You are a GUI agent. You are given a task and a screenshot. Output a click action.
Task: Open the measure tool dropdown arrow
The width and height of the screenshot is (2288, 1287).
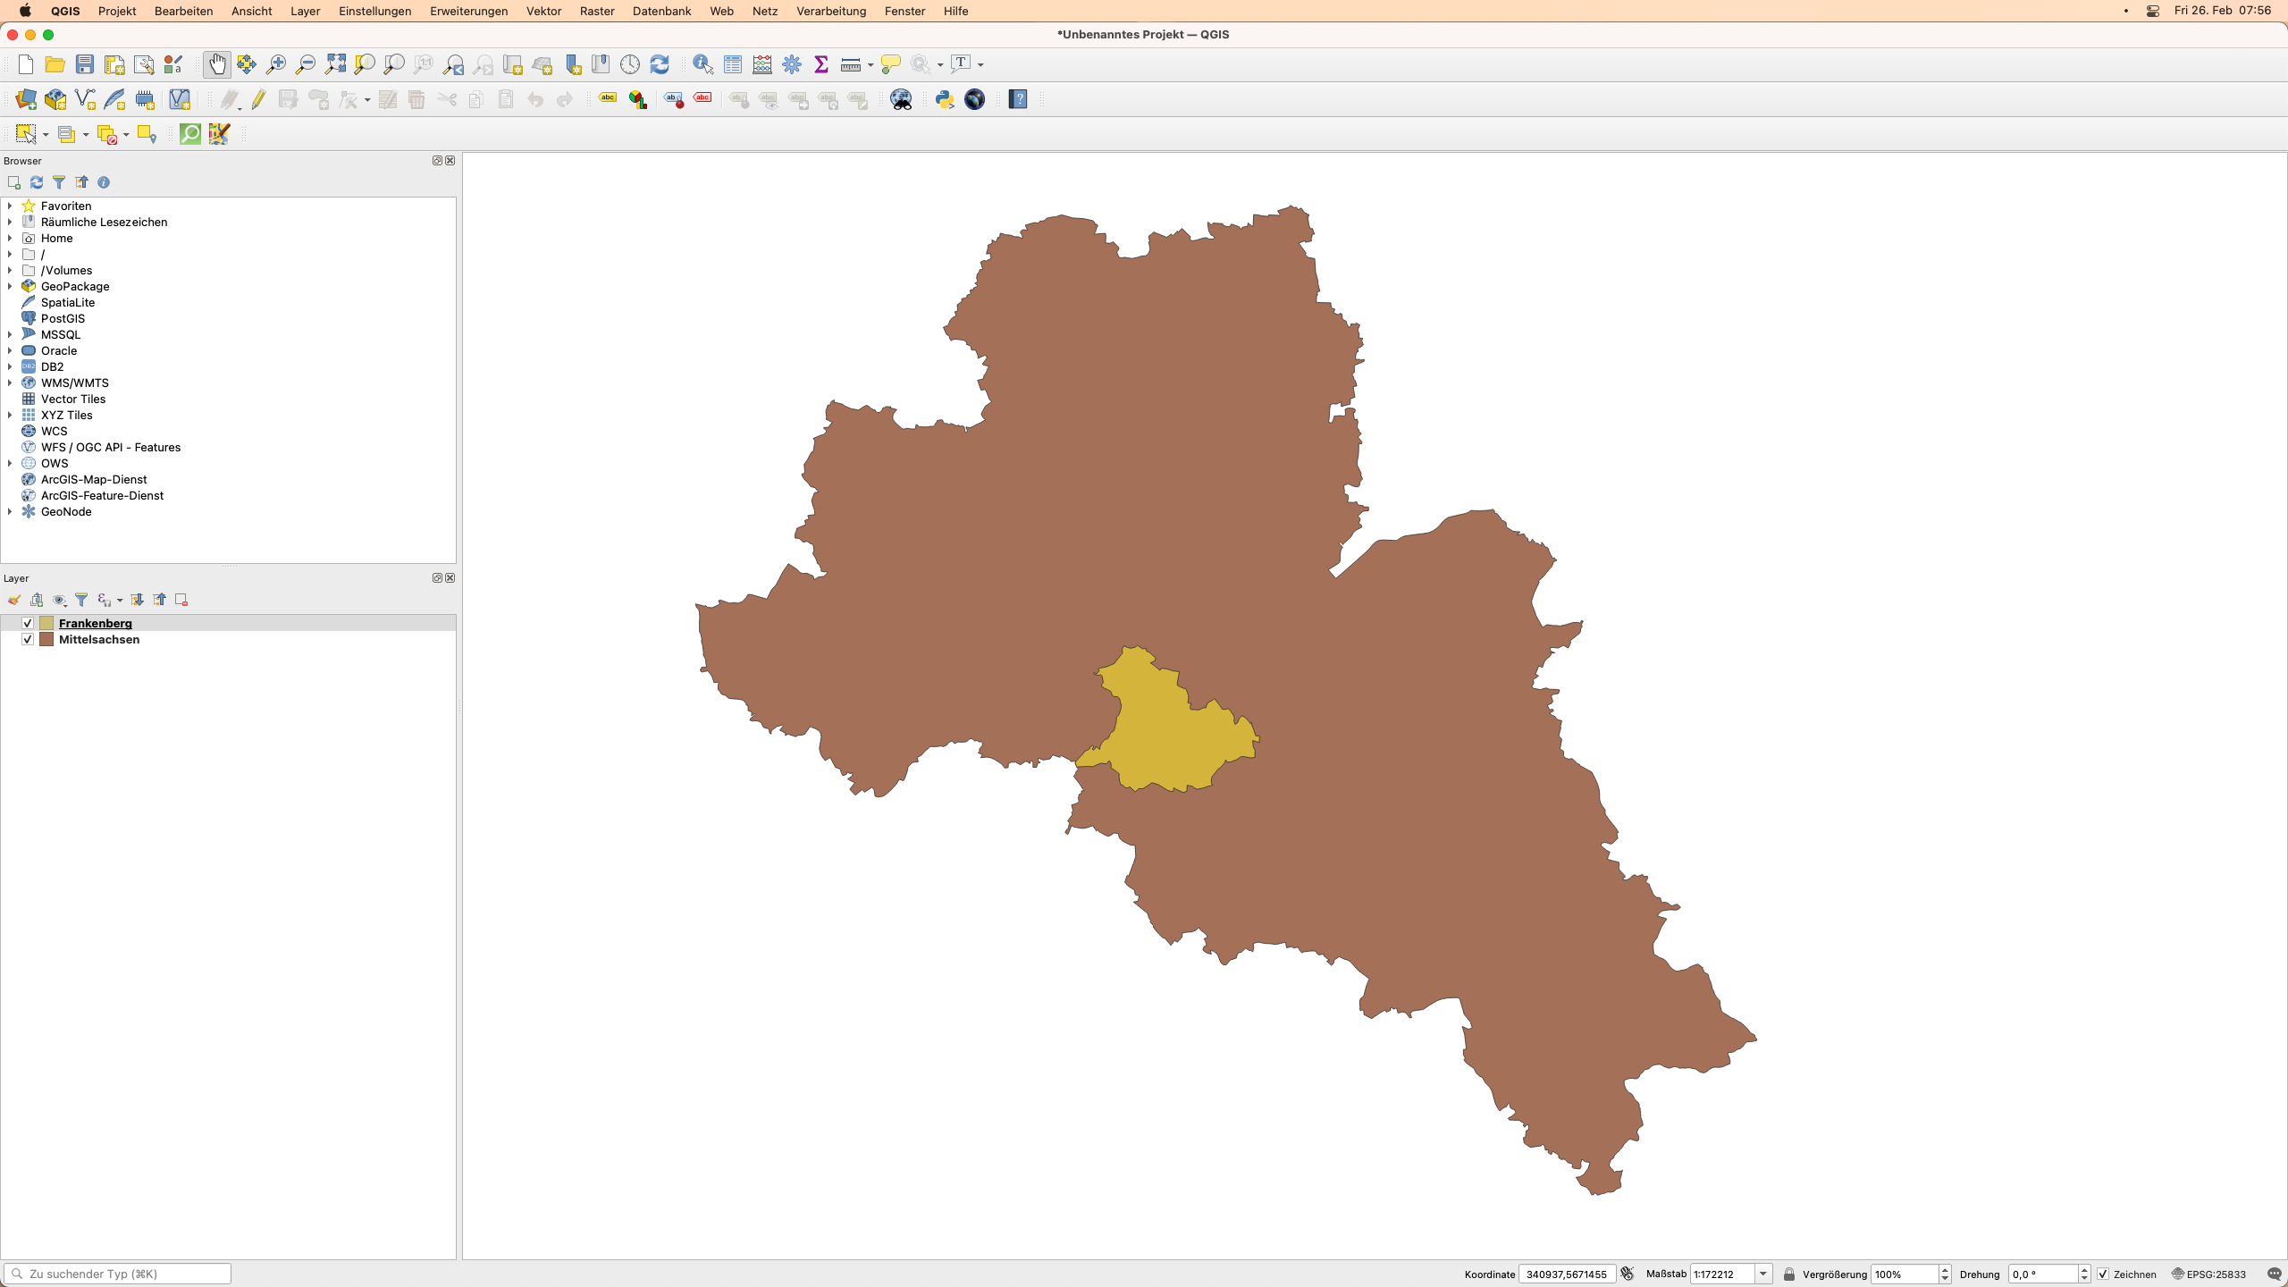(871, 64)
